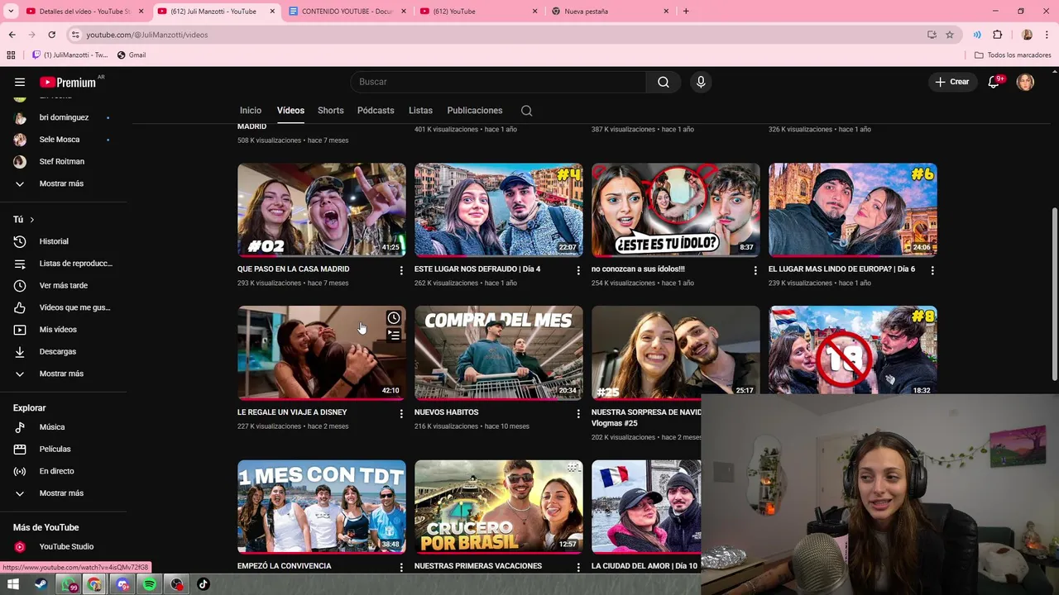Switch to Publicaciones channel tab

475,111
